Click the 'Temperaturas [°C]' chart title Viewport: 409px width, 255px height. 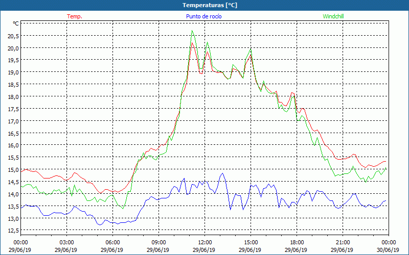[x=210, y=5]
